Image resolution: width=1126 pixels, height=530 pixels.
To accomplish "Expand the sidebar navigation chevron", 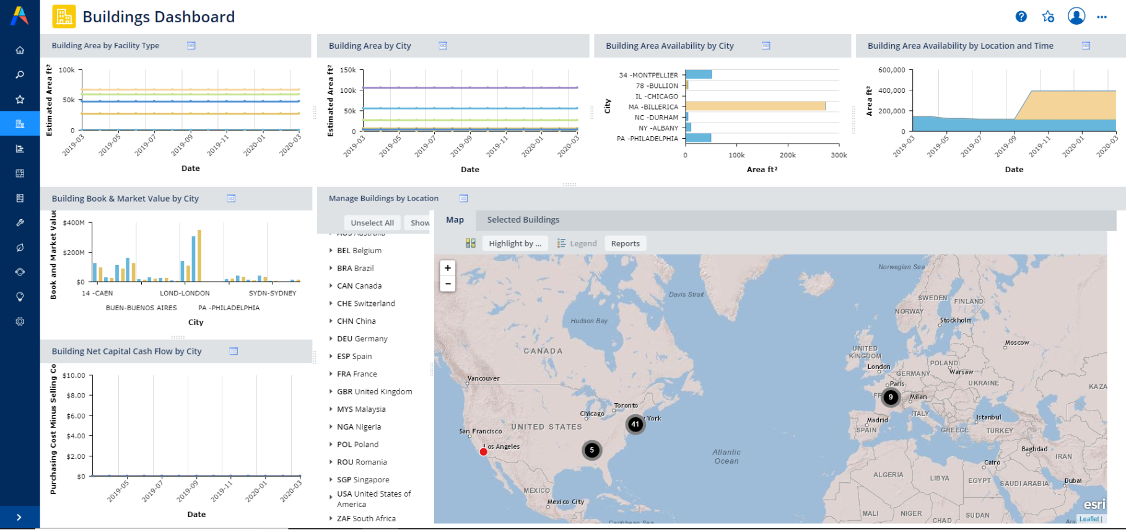I will (x=19, y=517).
